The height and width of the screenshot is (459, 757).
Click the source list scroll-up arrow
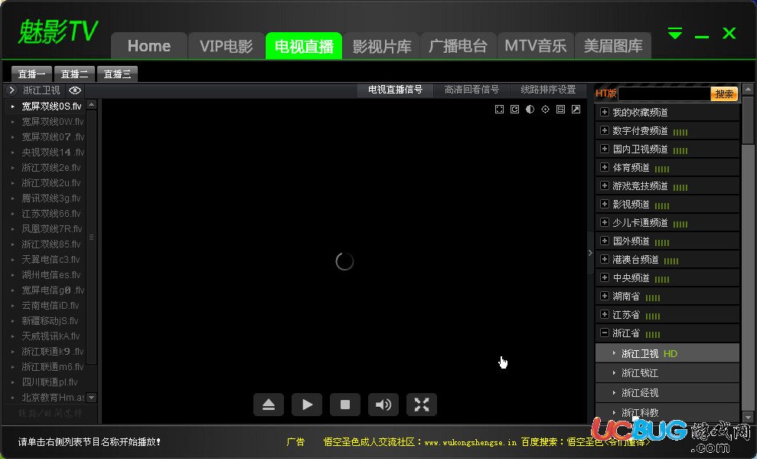pyautogui.click(x=91, y=104)
